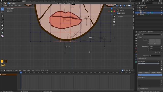163x92 pixels.
Task: Toggle visibility eye for LAT collection
Action: point(161,11)
